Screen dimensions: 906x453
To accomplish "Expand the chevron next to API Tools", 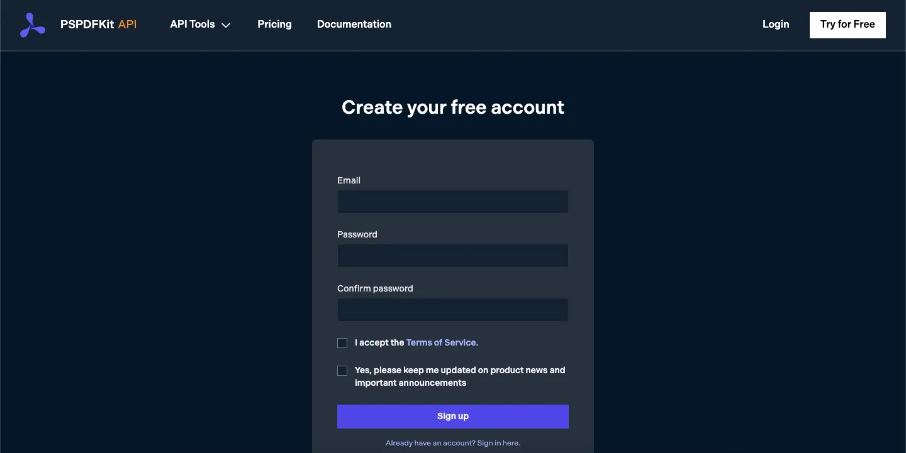I will click(226, 25).
